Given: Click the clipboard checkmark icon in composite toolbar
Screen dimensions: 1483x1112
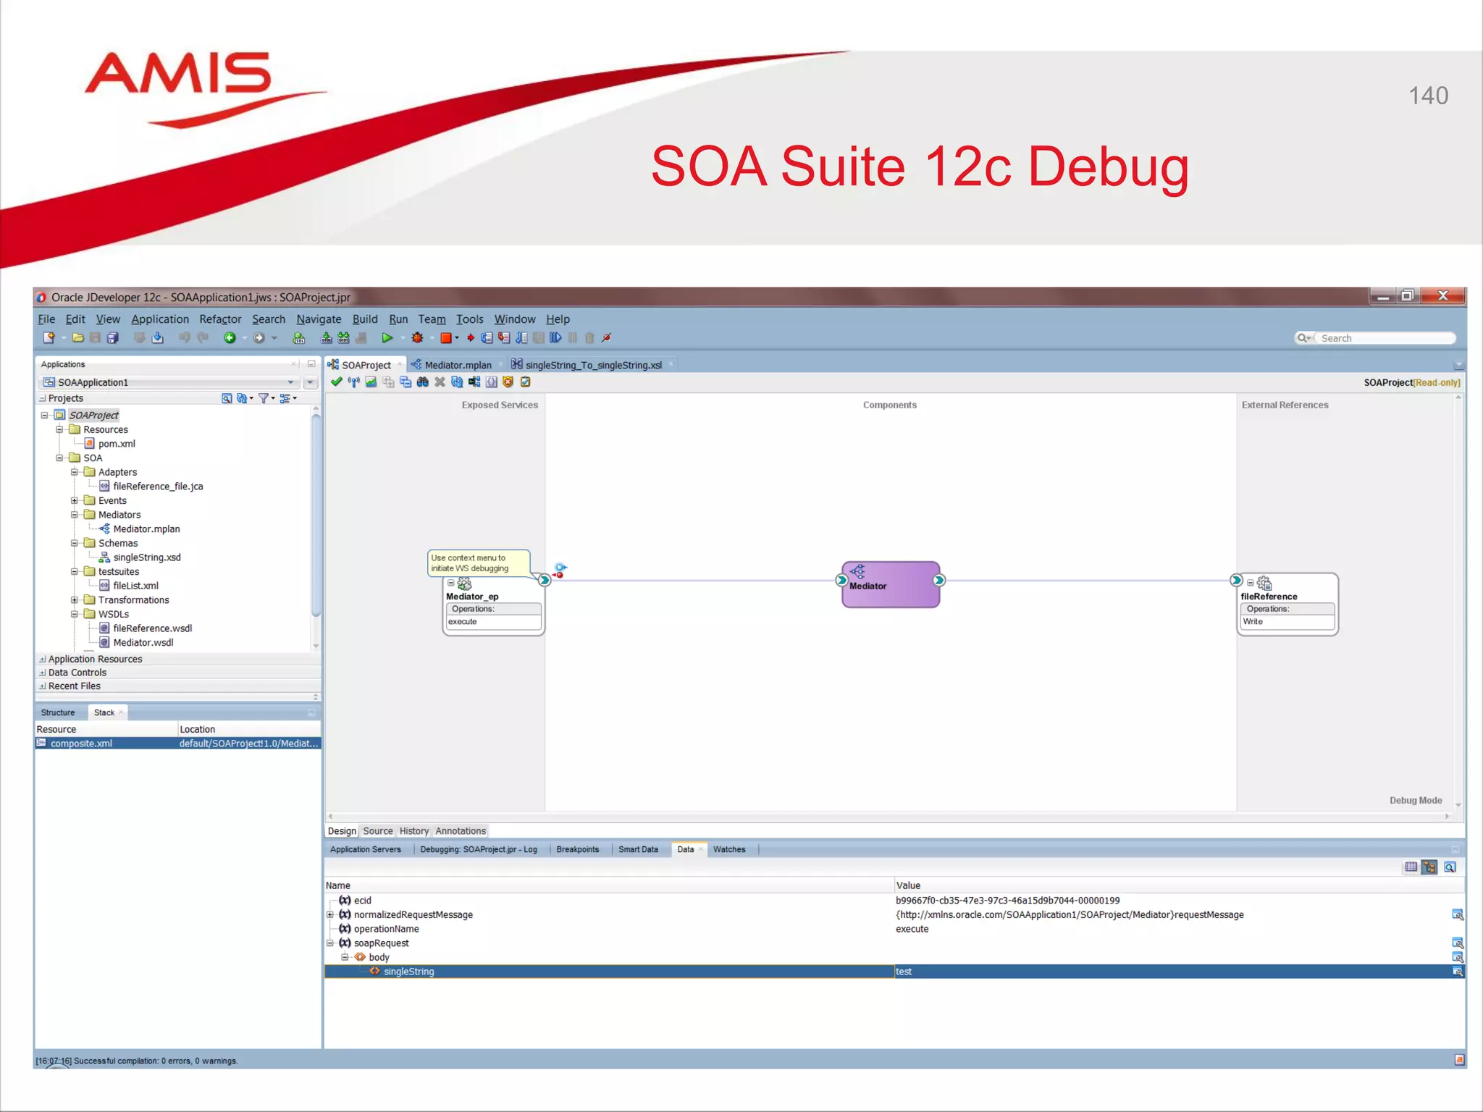Looking at the screenshot, I should click(526, 382).
